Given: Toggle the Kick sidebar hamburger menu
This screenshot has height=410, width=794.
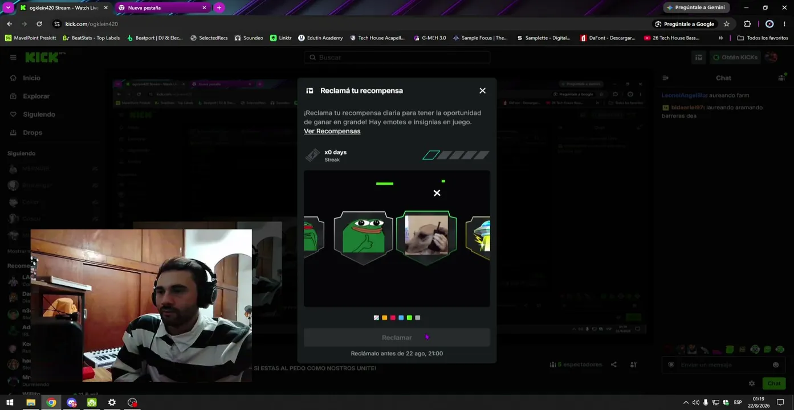Looking at the screenshot, I should click(13, 58).
